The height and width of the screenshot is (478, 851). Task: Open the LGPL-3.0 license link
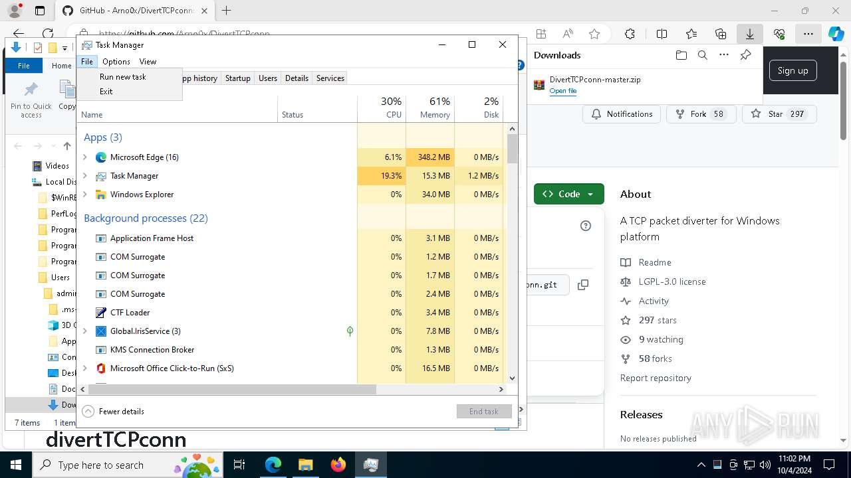coord(672,281)
